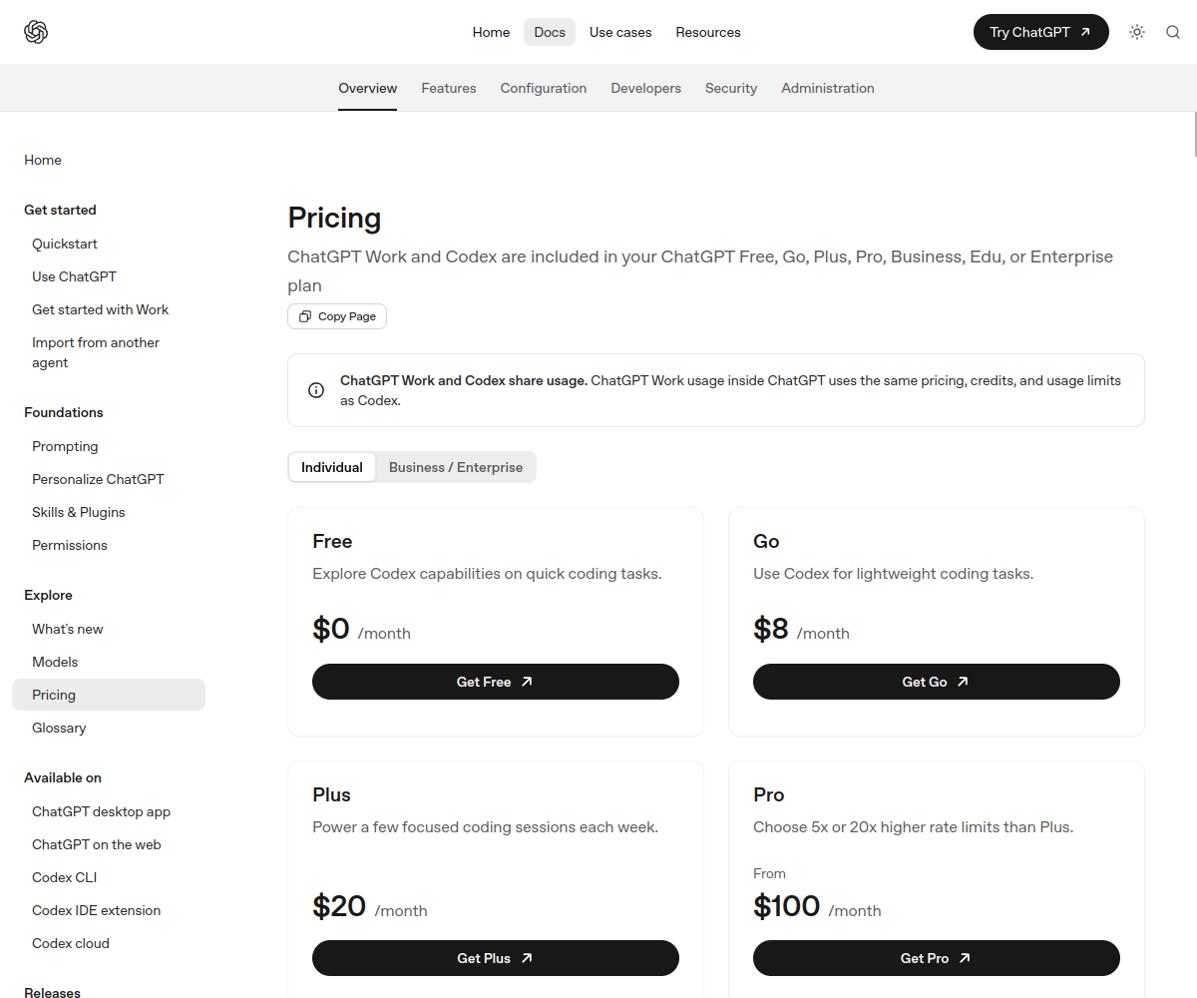Click the Plus plan title
Image resolution: width=1197 pixels, height=998 pixels.
pyautogui.click(x=331, y=794)
